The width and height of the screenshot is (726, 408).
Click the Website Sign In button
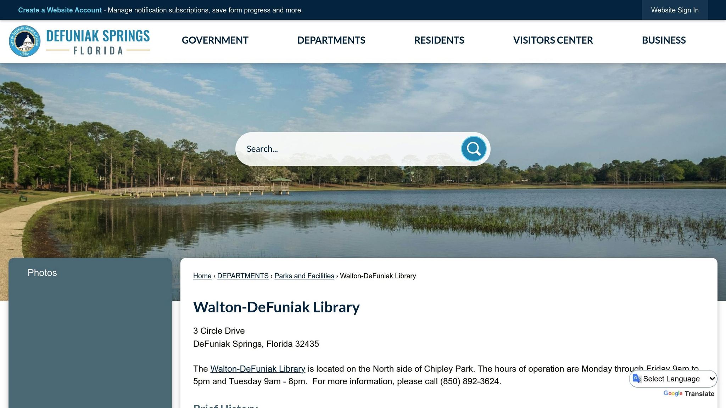(675, 10)
